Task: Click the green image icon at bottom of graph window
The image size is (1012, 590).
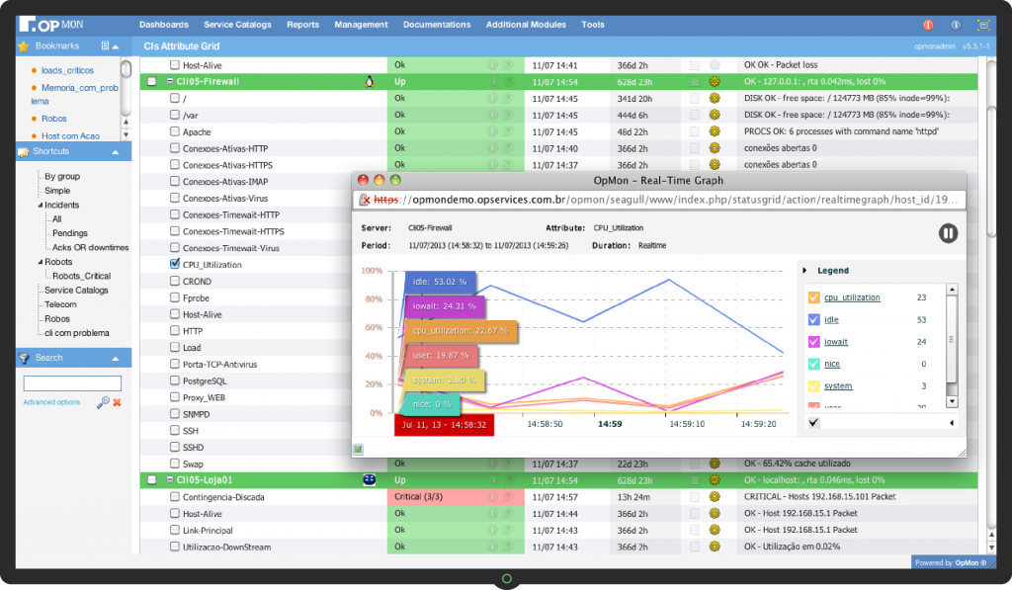Action: coord(358,450)
